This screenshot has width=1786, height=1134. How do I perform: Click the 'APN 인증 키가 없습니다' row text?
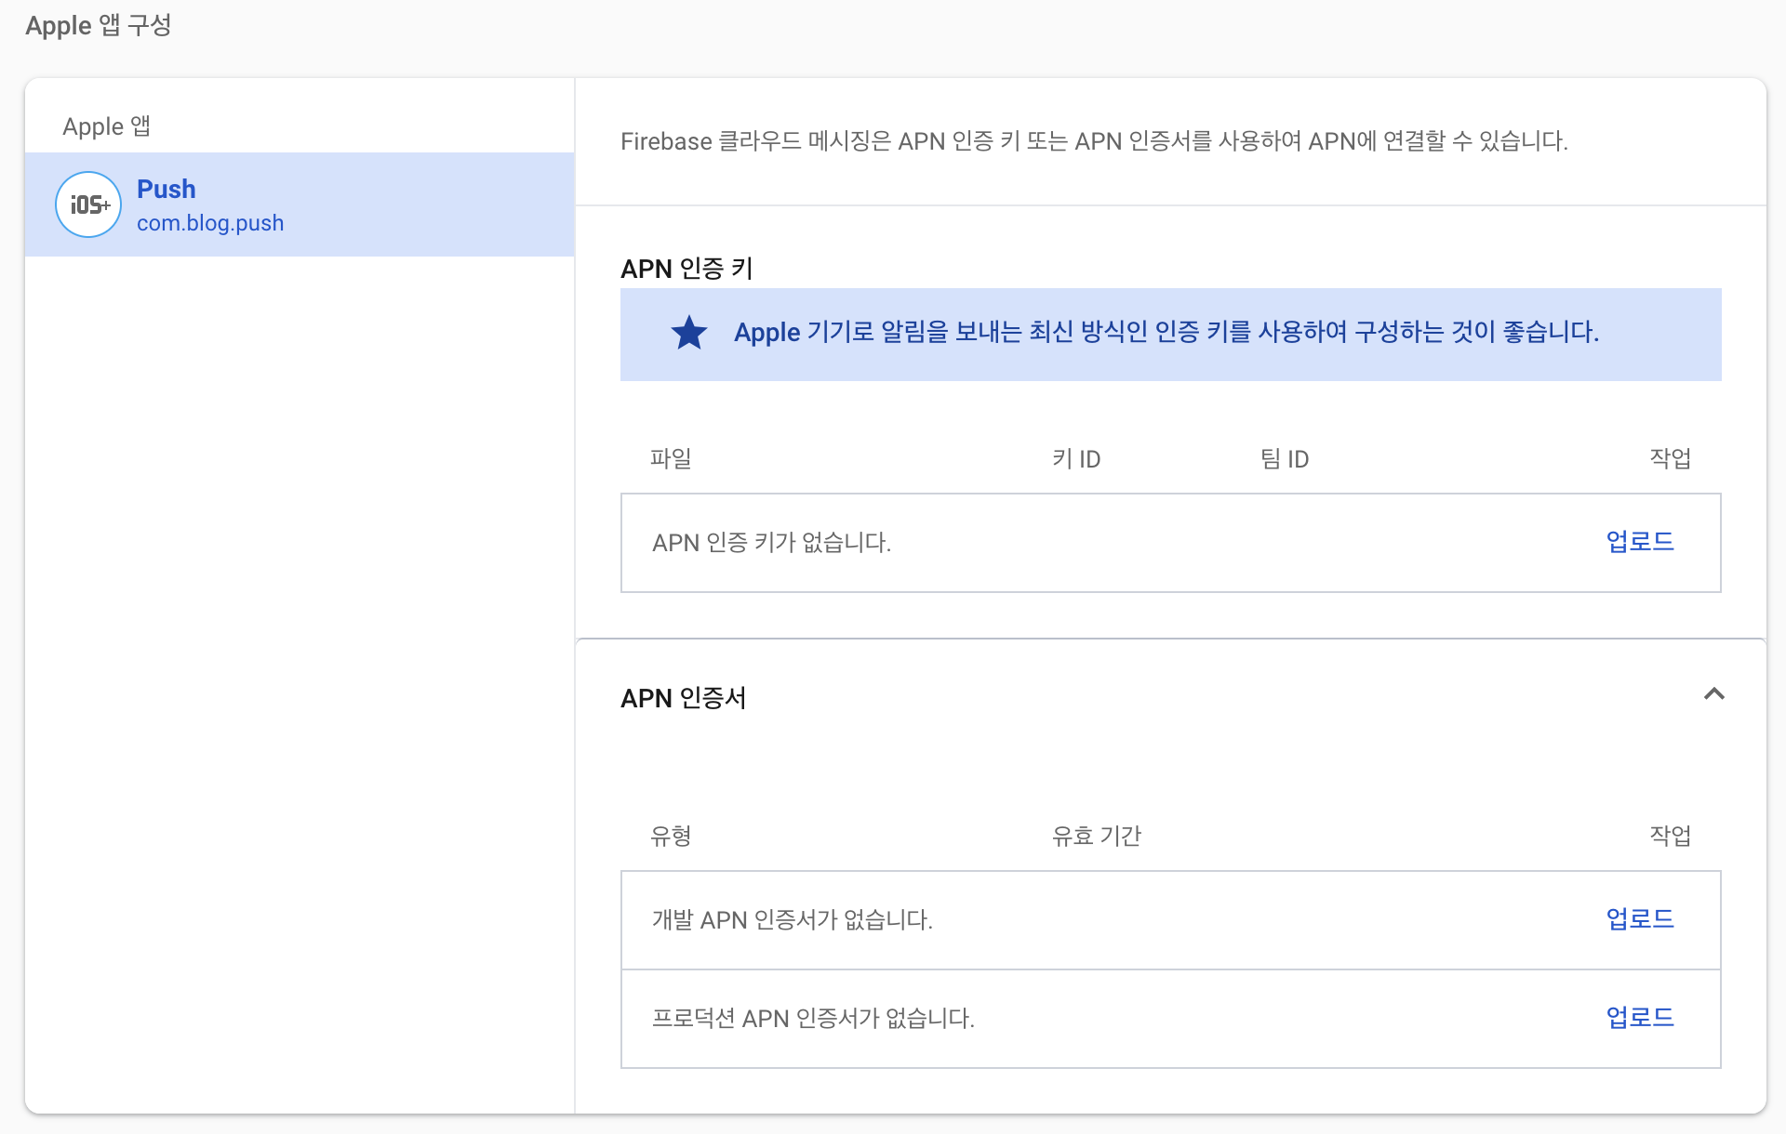click(x=771, y=543)
